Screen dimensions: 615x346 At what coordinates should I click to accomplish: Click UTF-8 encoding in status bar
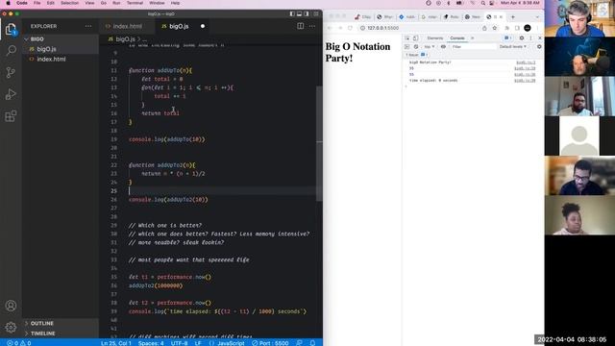pos(180,343)
